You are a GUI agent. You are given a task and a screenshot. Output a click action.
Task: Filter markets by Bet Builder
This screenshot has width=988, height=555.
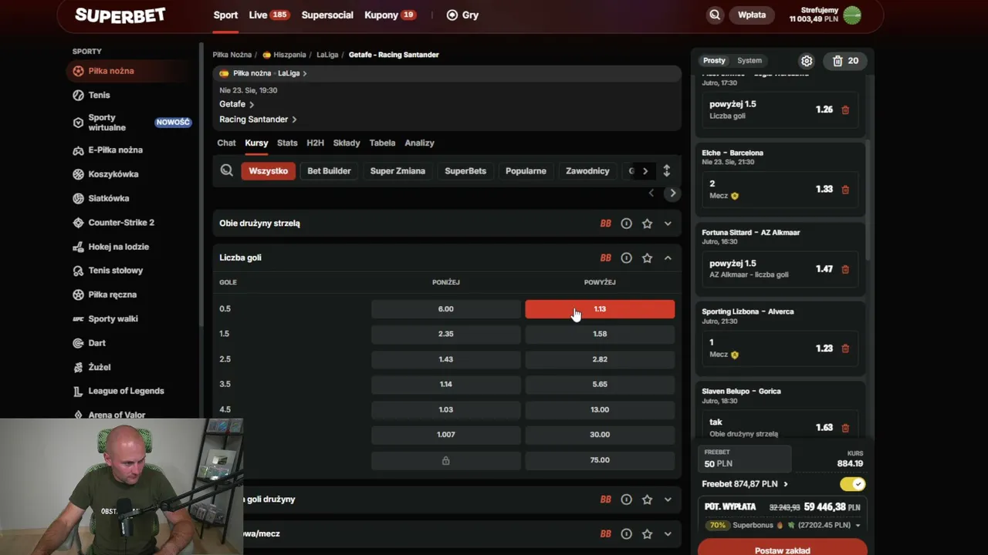[x=329, y=171]
